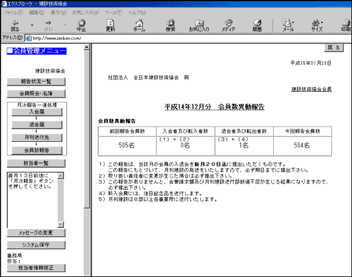Click the 585名 table cell
The height and width of the screenshot is (277, 352).
pos(127,146)
